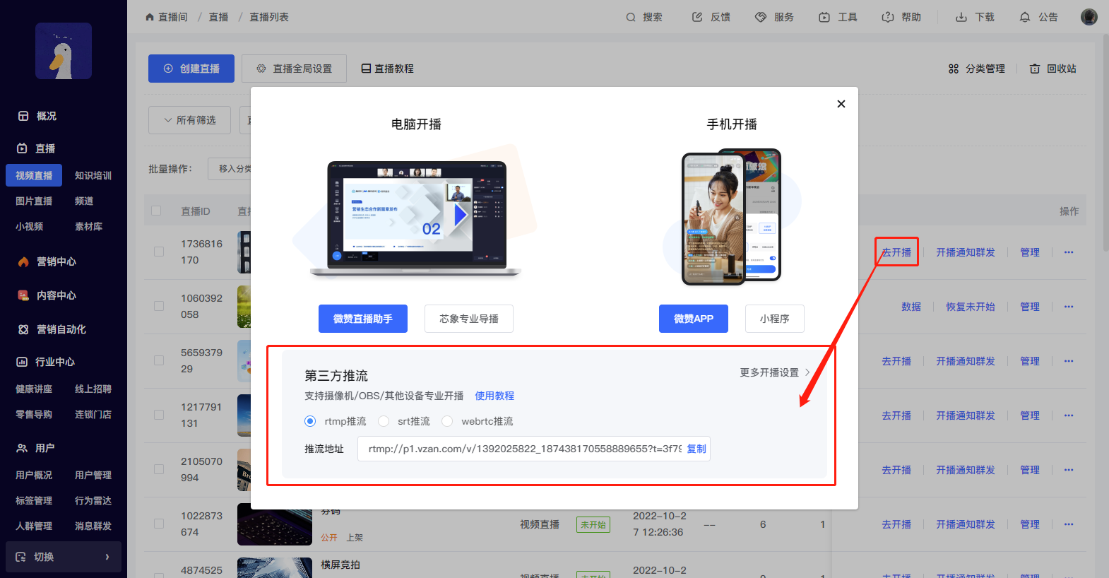Open 行为雷达 sidebar item
Viewport: 1109px width, 578px height.
pyautogui.click(x=93, y=500)
